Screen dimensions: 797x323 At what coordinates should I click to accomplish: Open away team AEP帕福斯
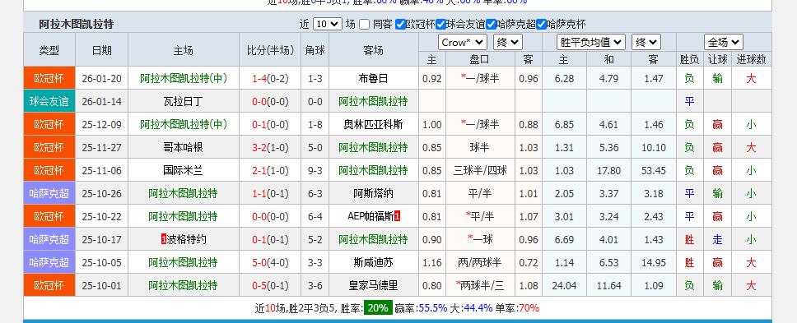point(371,216)
